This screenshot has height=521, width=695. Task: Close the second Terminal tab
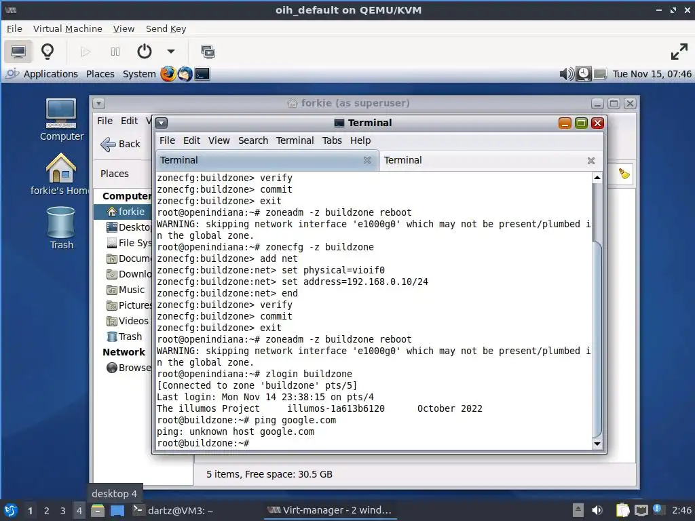click(x=591, y=161)
